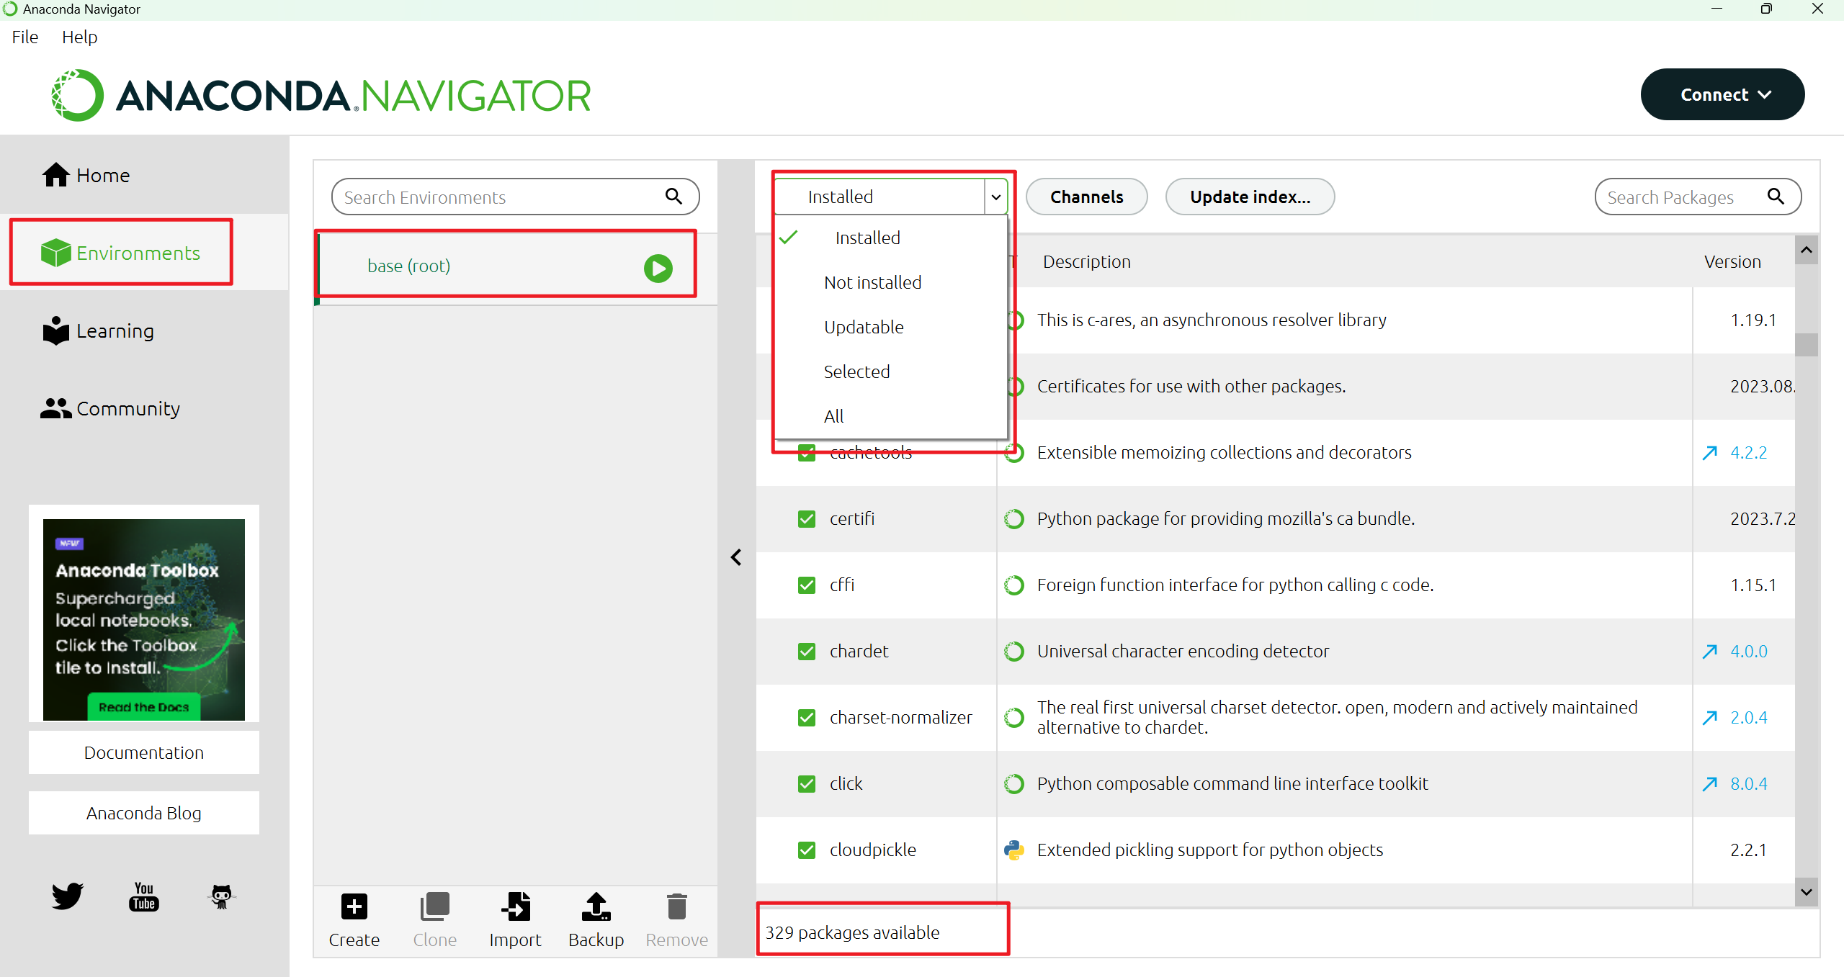Screen dimensions: 1844x977
Task: Open the package filter dropdown arrow
Action: click(x=995, y=197)
